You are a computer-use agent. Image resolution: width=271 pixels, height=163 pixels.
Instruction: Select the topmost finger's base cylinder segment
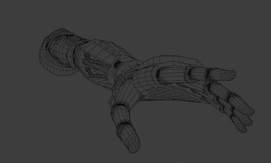[171, 74]
